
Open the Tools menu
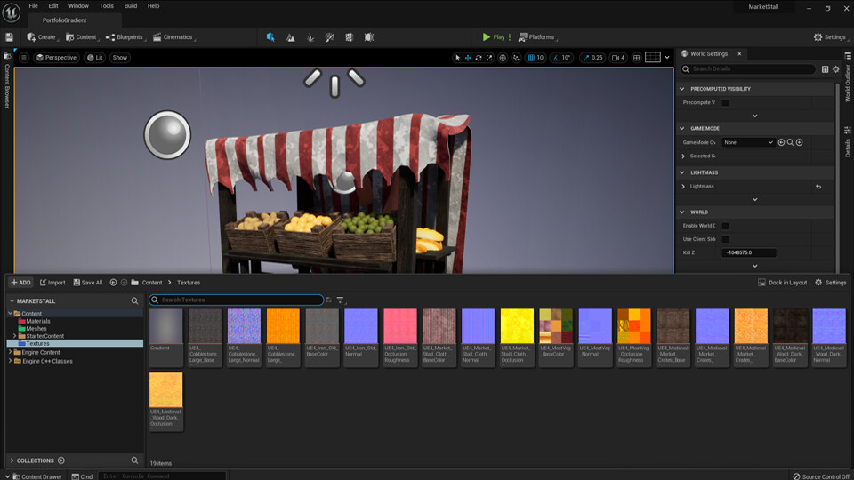[x=106, y=6]
